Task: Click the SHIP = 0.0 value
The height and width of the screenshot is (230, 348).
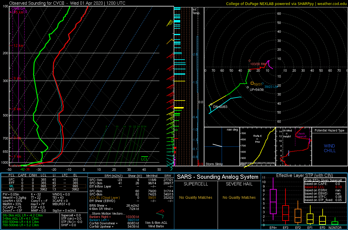Action: (x=69, y=225)
